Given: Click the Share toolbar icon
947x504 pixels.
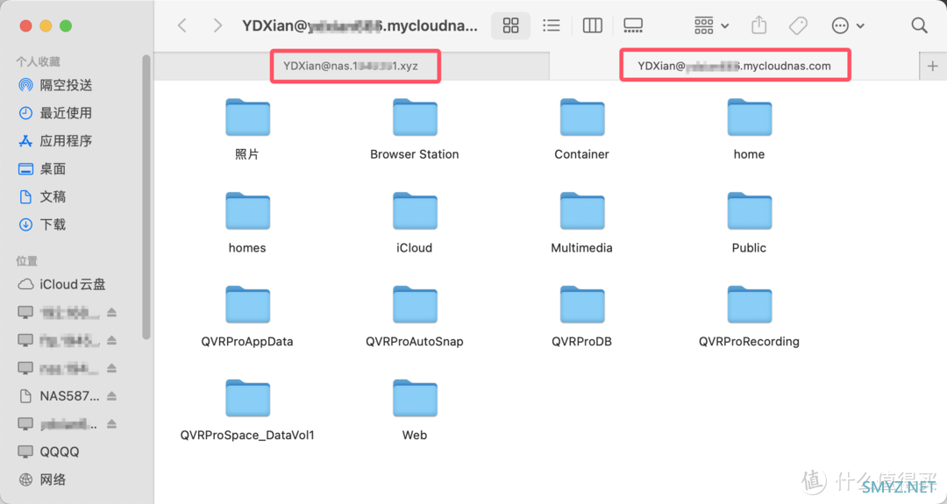Looking at the screenshot, I should (x=759, y=25).
